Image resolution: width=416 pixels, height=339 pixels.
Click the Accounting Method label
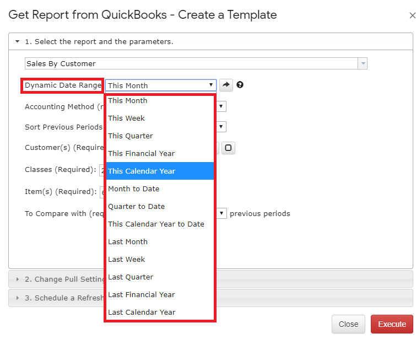(64, 107)
